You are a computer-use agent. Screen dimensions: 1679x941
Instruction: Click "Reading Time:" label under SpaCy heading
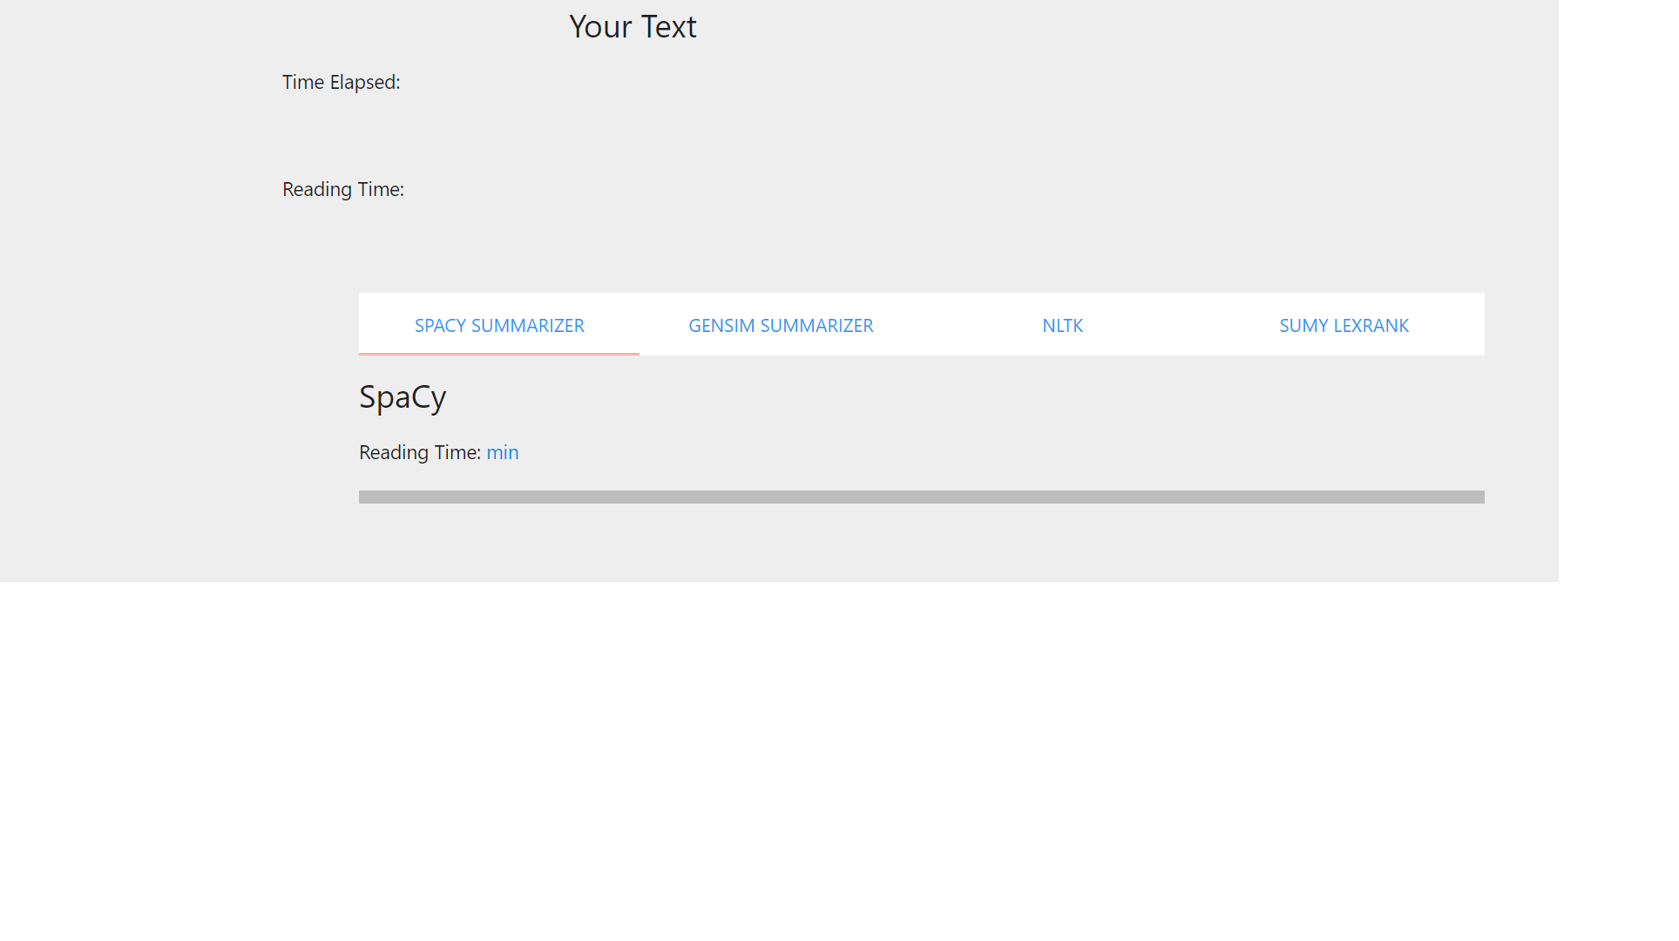click(419, 452)
